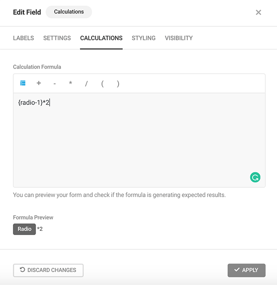This screenshot has height=285, width=277.
Task: Select the Calculations tab
Action: coord(101,38)
